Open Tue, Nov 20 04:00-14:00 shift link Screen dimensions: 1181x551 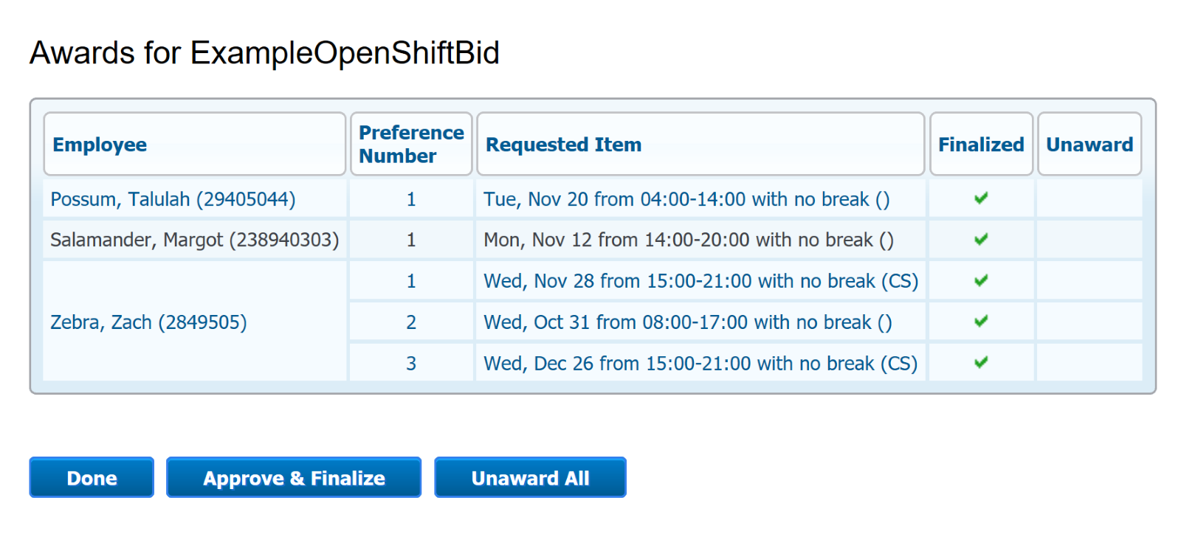pyautogui.click(x=686, y=199)
